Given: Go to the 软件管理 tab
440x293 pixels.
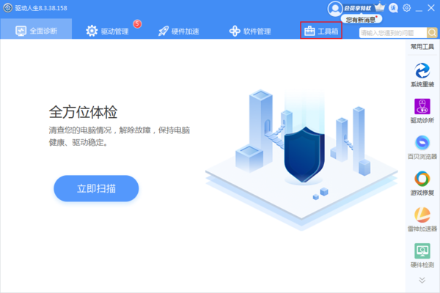Looking at the screenshot, I should [x=250, y=31].
